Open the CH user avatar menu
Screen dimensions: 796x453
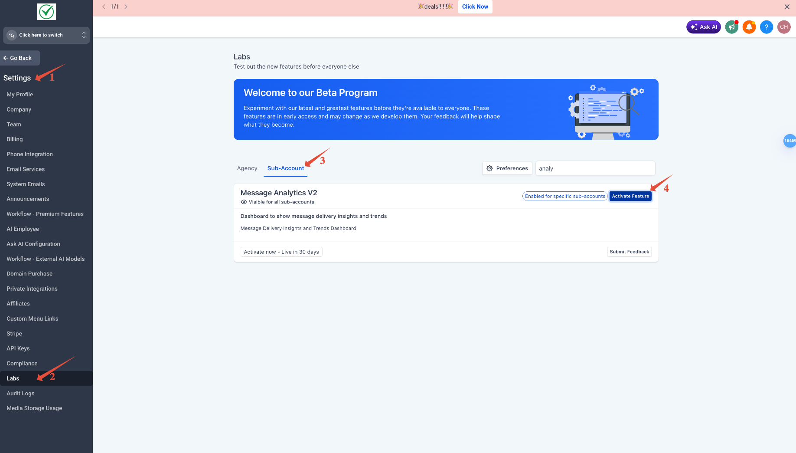784,27
